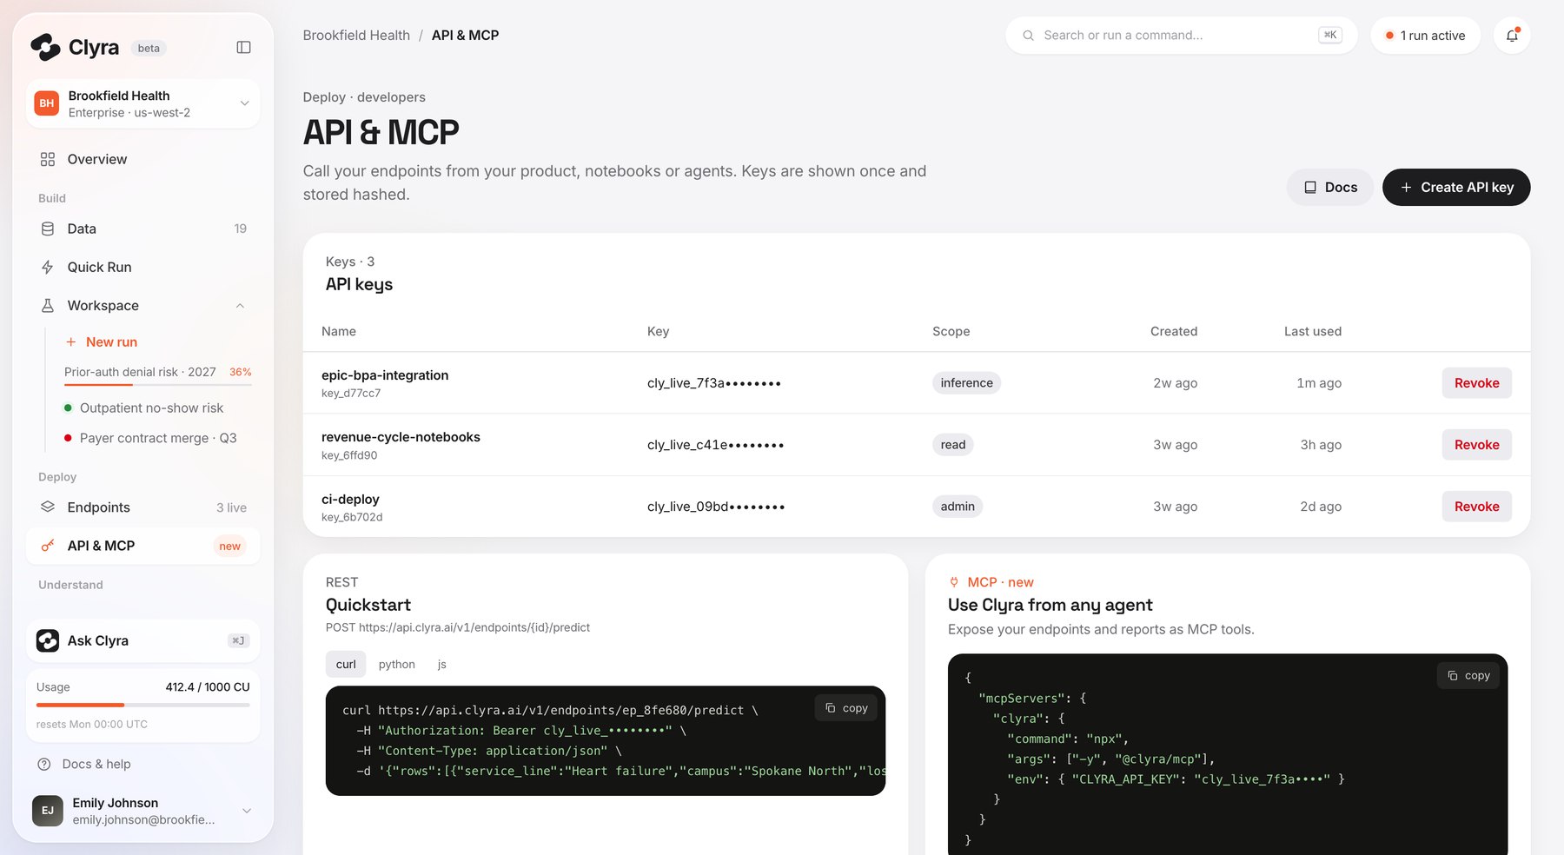The width and height of the screenshot is (1564, 855).
Task: Click the ci-deploy key name
Action: [x=350, y=500]
